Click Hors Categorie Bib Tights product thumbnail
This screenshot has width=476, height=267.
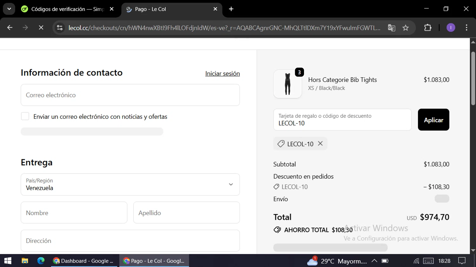coord(288,84)
